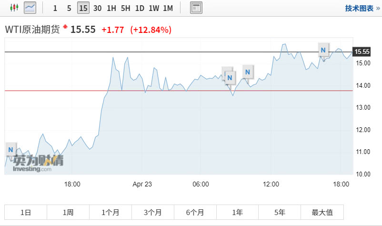The height and width of the screenshot is (226, 382).
Task: Set interval to 1M
Action: coord(168,8)
